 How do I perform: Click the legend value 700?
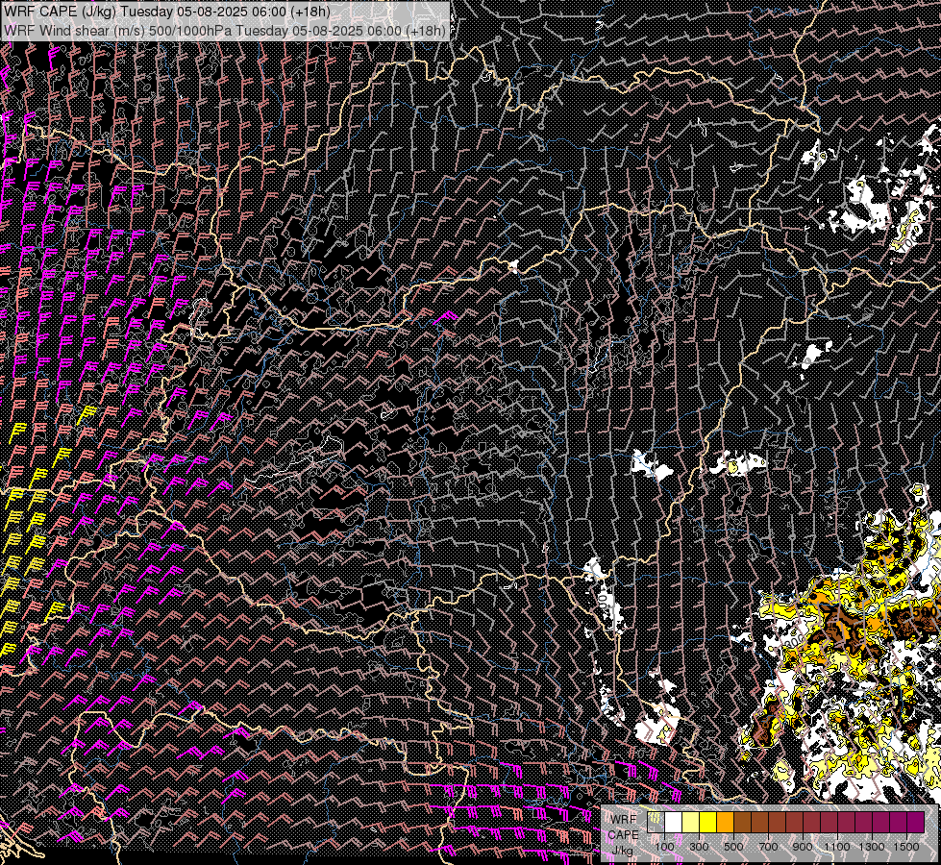(768, 847)
